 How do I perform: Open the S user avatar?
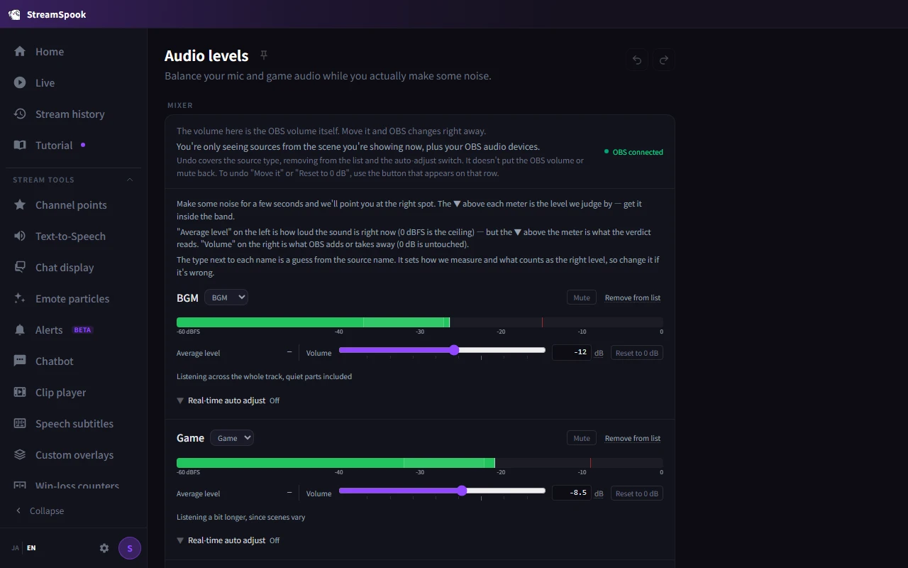tap(130, 548)
